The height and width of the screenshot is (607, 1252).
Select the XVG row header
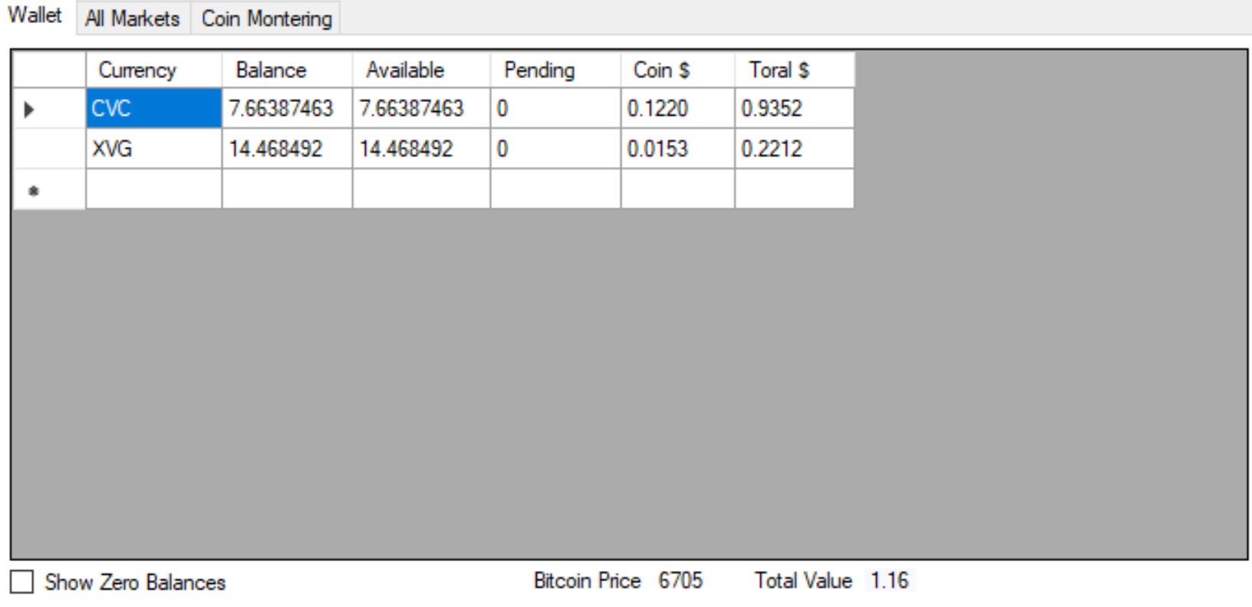click(x=49, y=149)
